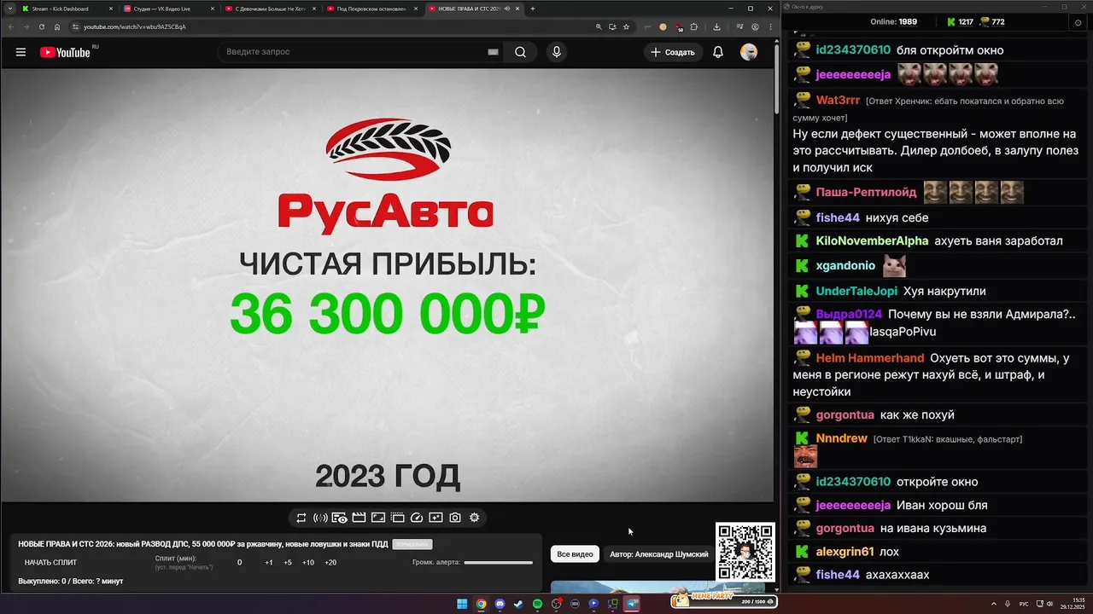Screen dimensions: 1093x614
Task: Add +1 minute to split
Action: click(x=269, y=563)
